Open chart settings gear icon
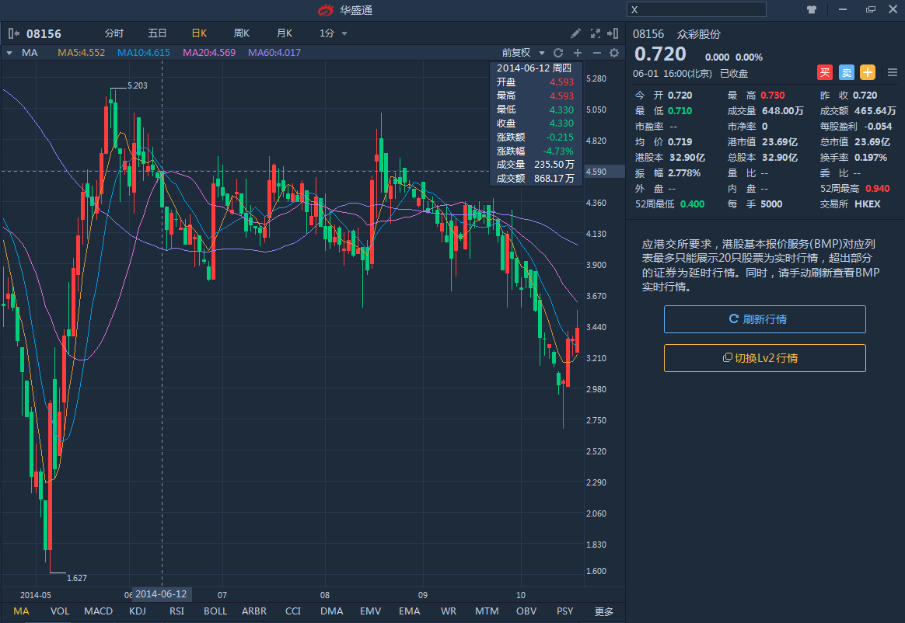This screenshot has height=623, width=905. 614,53
